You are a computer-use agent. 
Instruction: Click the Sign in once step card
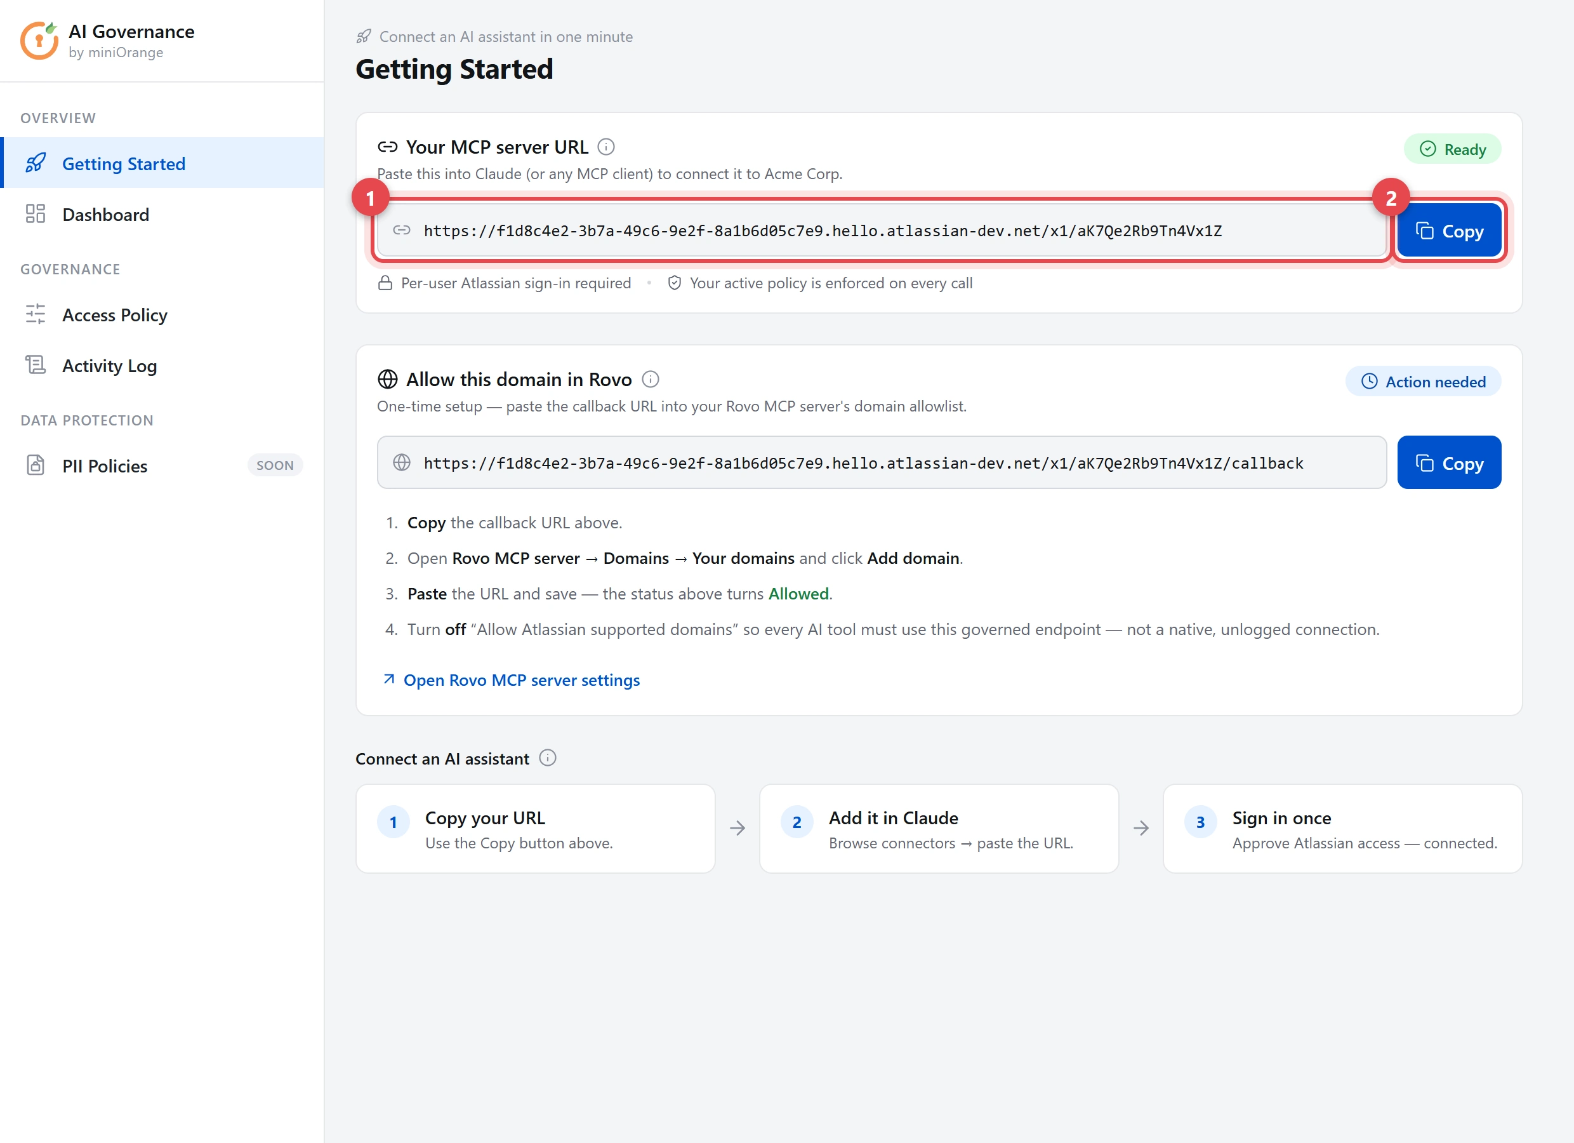point(1342,829)
